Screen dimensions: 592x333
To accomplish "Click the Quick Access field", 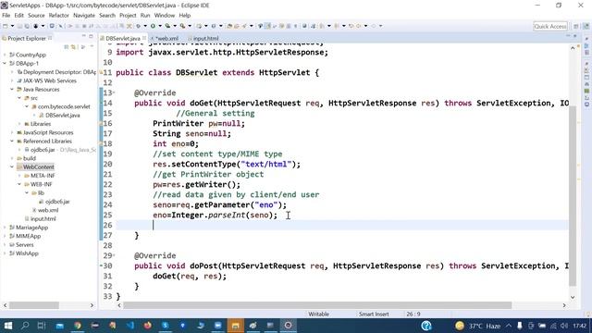I will 550,26.
